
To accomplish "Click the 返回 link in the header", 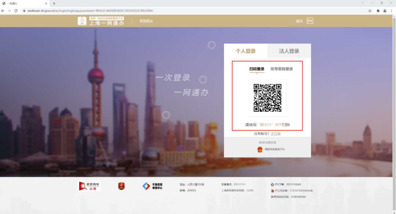I will [298, 21].
